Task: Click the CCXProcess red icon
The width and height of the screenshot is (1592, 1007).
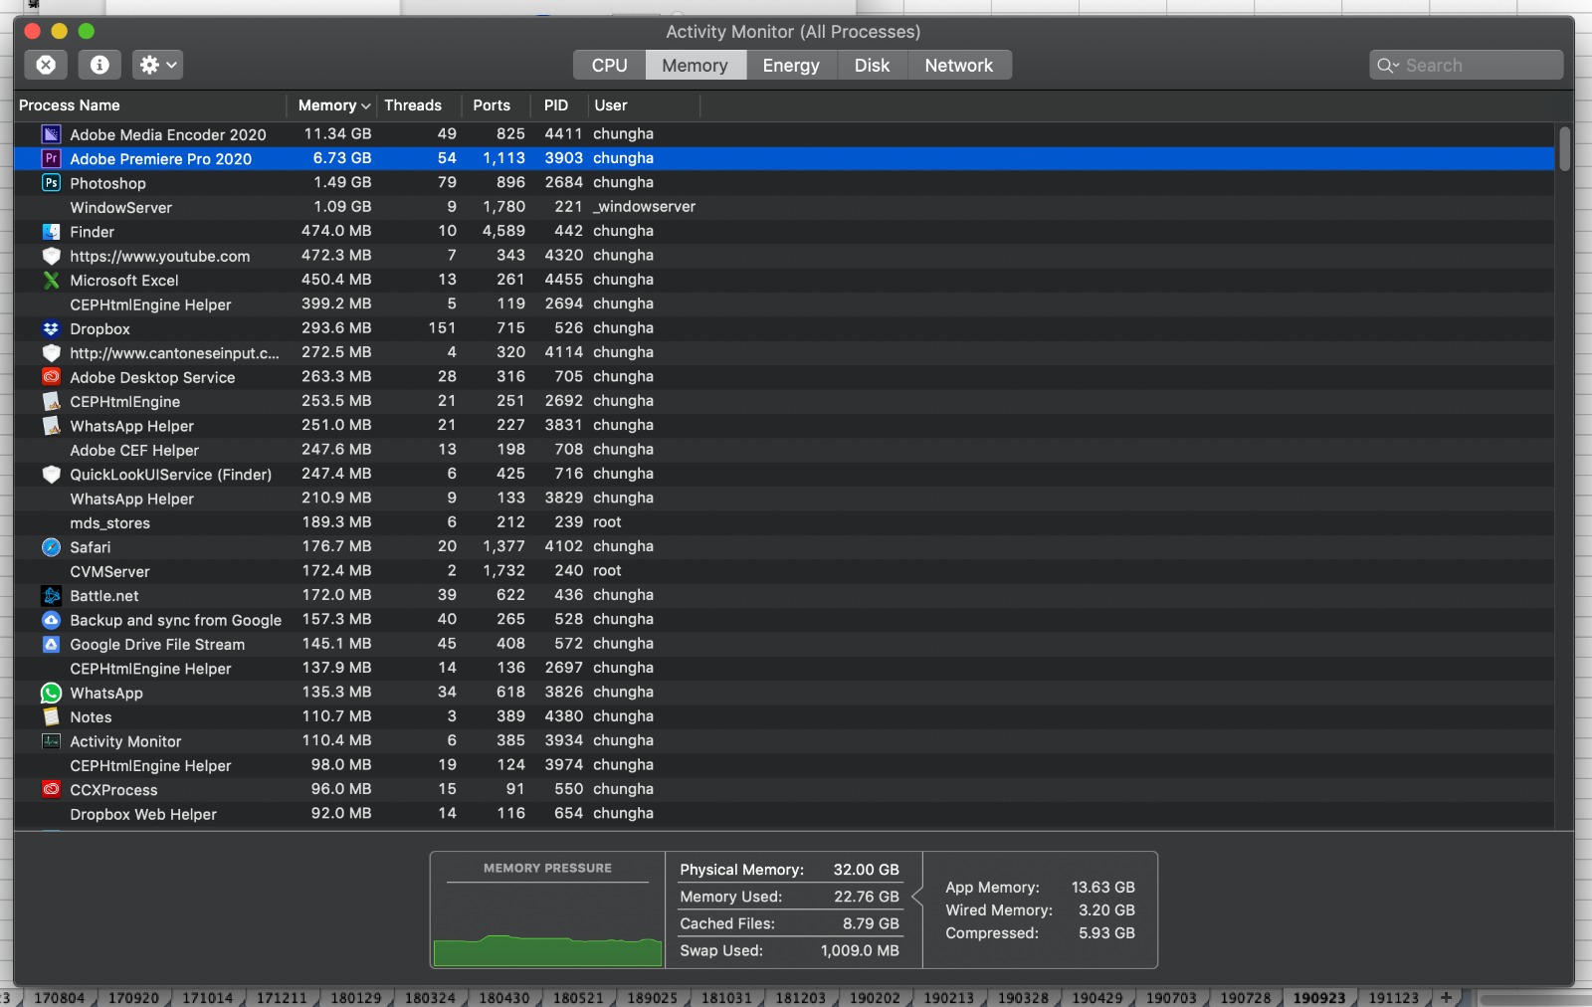Action: point(52,790)
